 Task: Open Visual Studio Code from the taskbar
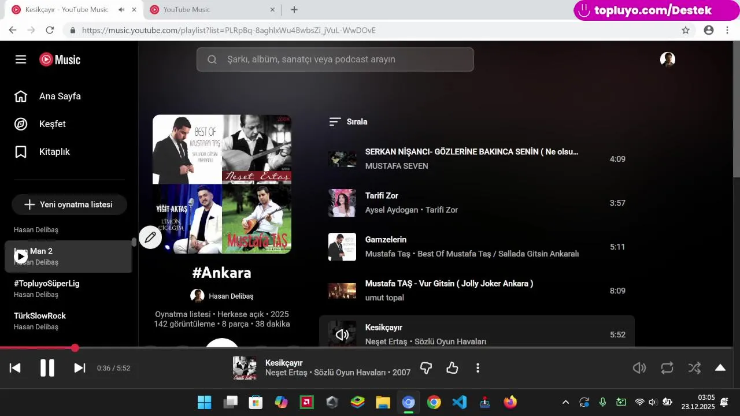pyautogui.click(x=459, y=402)
